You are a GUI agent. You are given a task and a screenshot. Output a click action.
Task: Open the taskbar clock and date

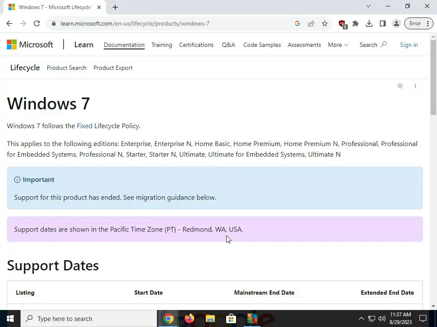(x=400, y=318)
